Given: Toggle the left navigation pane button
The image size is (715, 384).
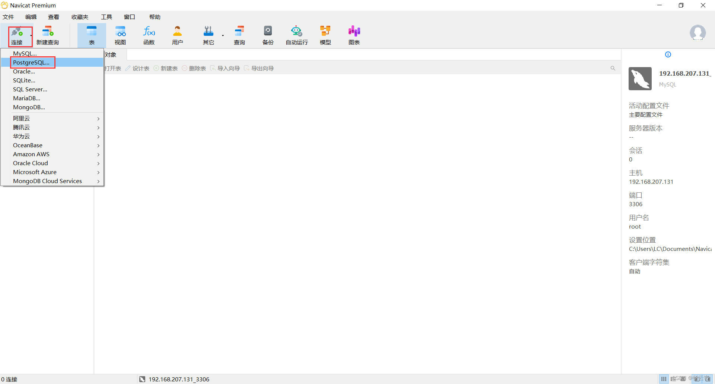Looking at the screenshot, I should pyautogui.click(x=697, y=379).
